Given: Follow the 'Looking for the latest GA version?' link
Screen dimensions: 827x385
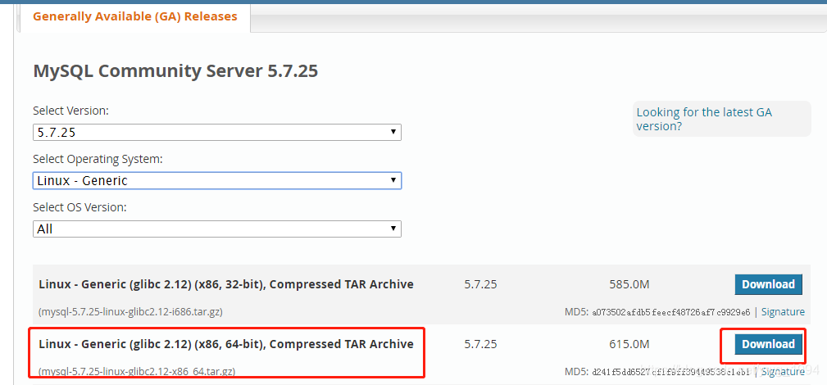Looking at the screenshot, I should pyautogui.click(x=704, y=120).
